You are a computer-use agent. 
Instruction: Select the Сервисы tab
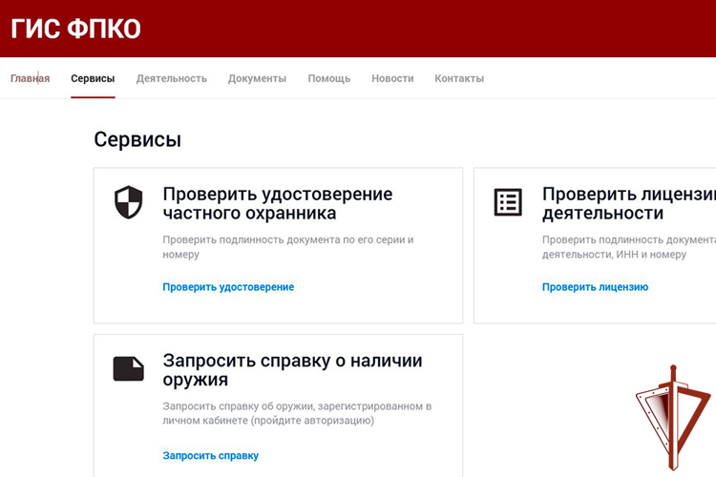pos(93,78)
